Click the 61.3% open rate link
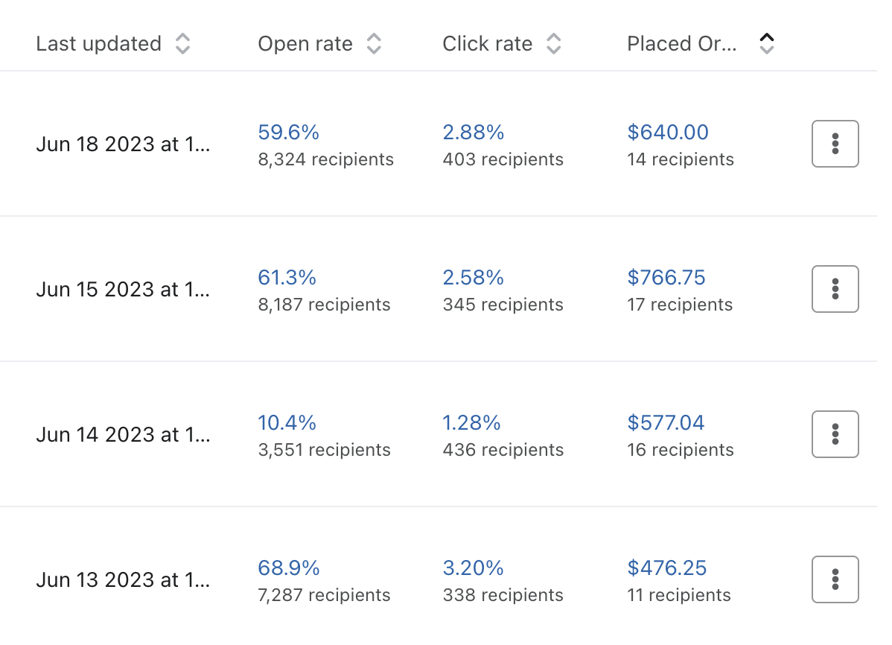 click(x=287, y=278)
